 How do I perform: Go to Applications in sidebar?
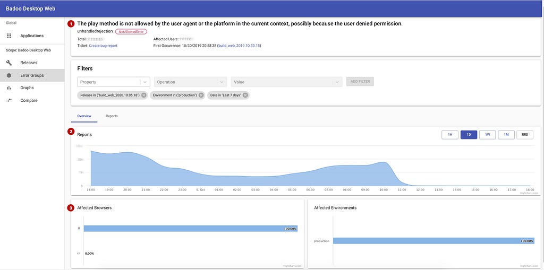pyautogui.click(x=32, y=36)
